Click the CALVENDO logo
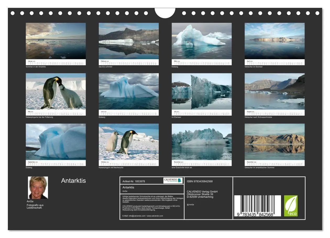The height and width of the screenshot is (238, 330). point(173,180)
